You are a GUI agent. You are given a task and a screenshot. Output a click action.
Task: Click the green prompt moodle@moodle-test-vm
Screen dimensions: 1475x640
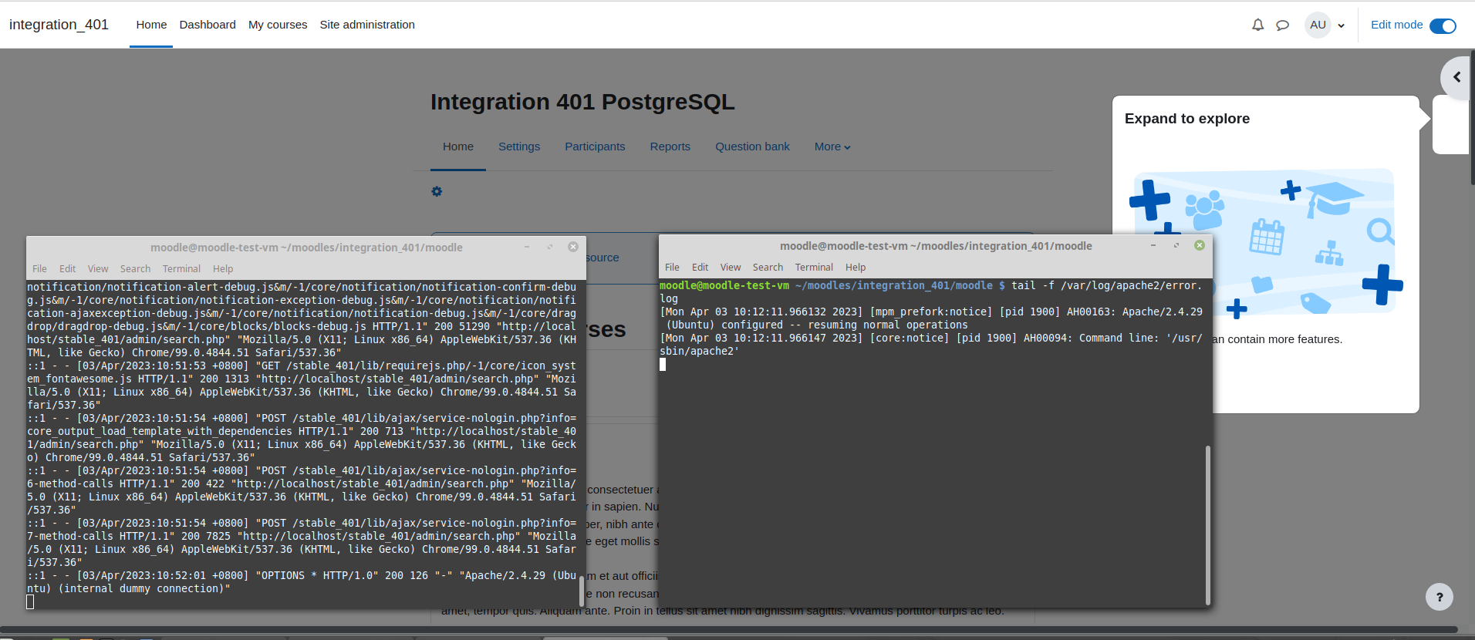pos(724,285)
